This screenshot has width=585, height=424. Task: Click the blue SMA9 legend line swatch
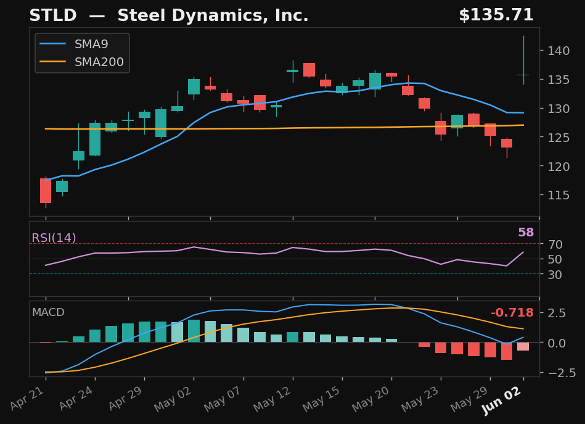52,44
